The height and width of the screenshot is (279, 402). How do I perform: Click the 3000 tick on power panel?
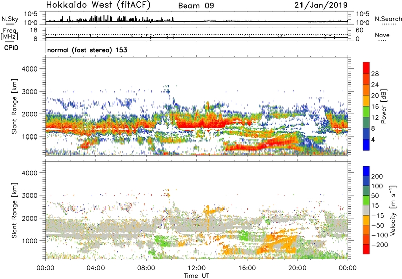30,92
